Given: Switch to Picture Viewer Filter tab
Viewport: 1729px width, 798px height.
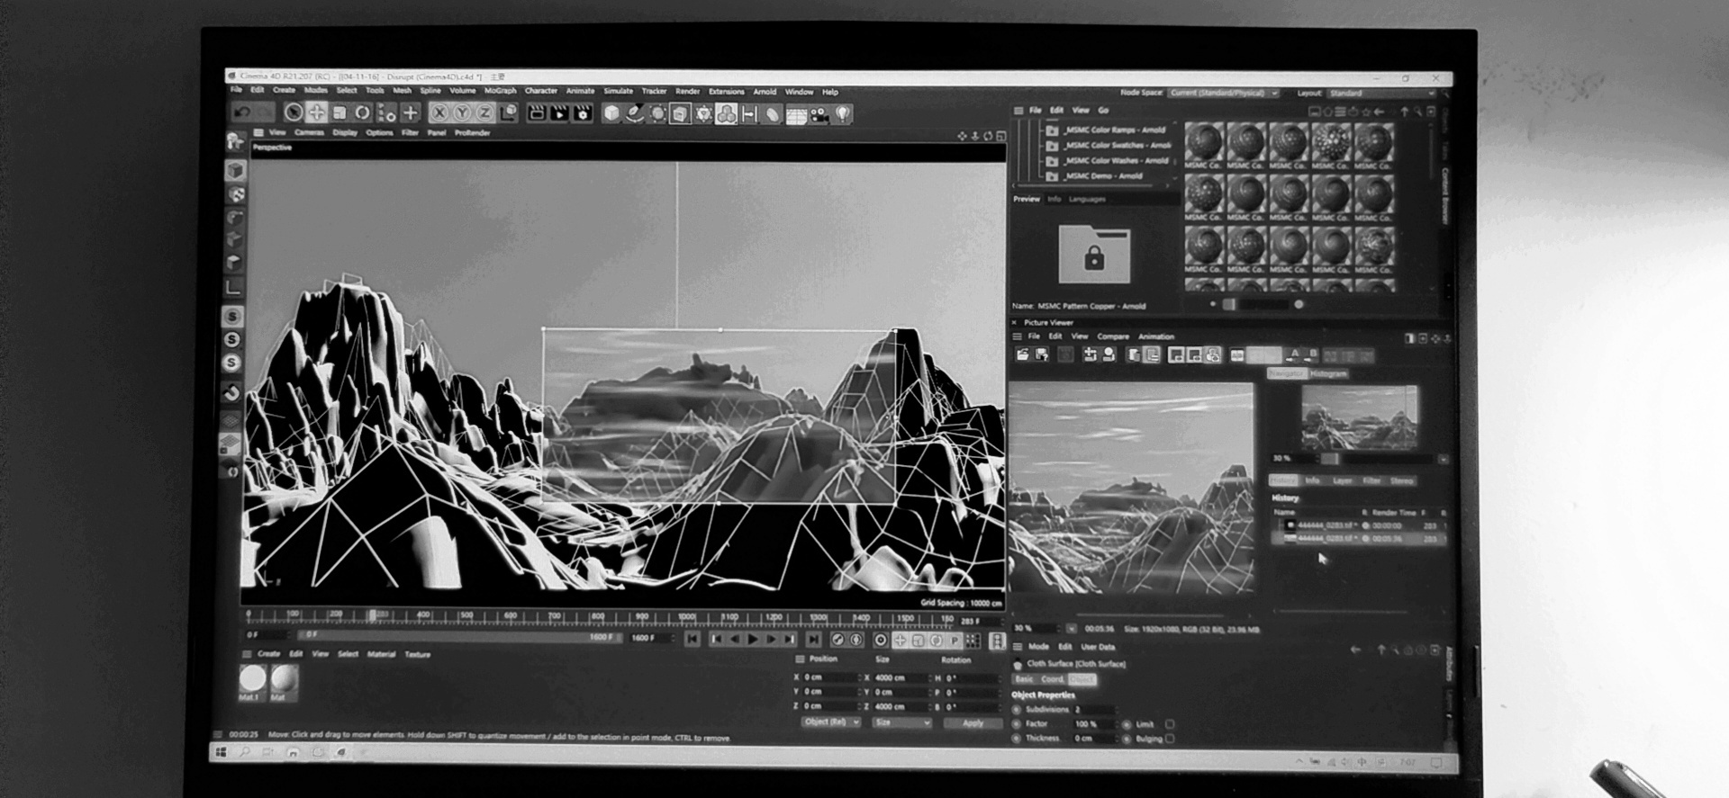Looking at the screenshot, I should pyautogui.click(x=1371, y=480).
